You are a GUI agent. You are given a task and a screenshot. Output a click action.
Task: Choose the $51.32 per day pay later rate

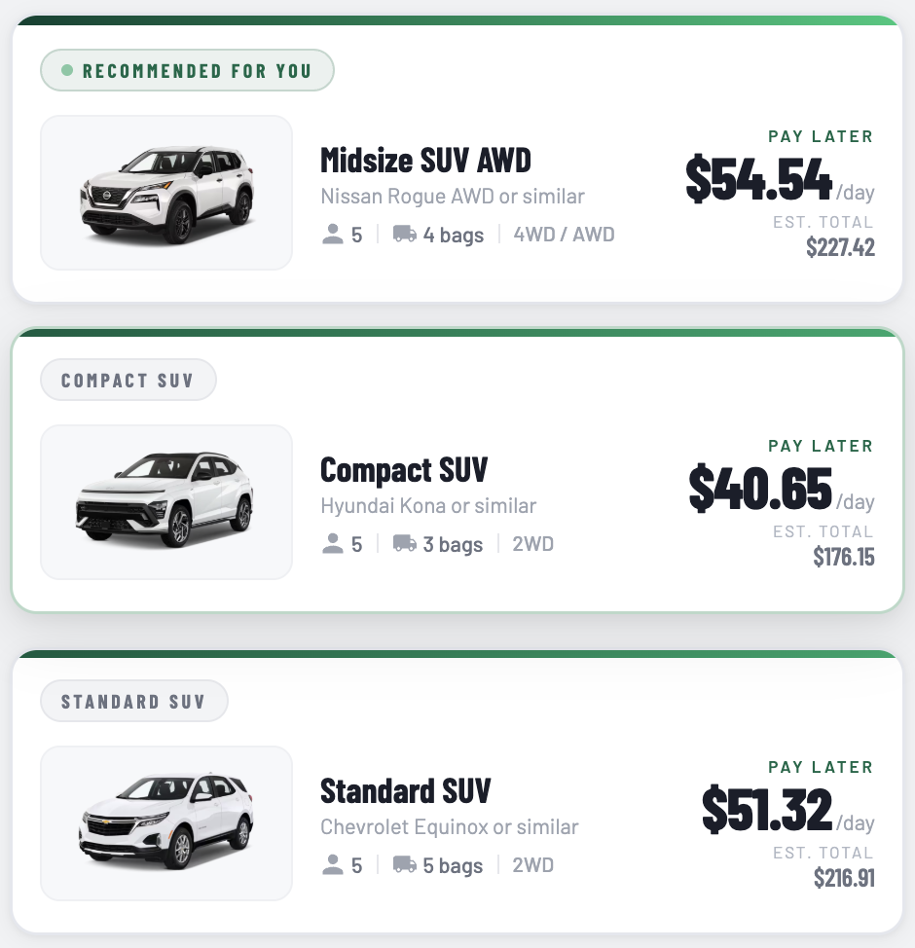coord(788,809)
